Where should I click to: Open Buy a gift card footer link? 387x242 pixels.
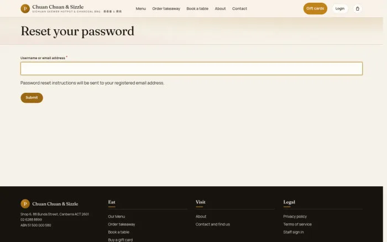(121, 240)
